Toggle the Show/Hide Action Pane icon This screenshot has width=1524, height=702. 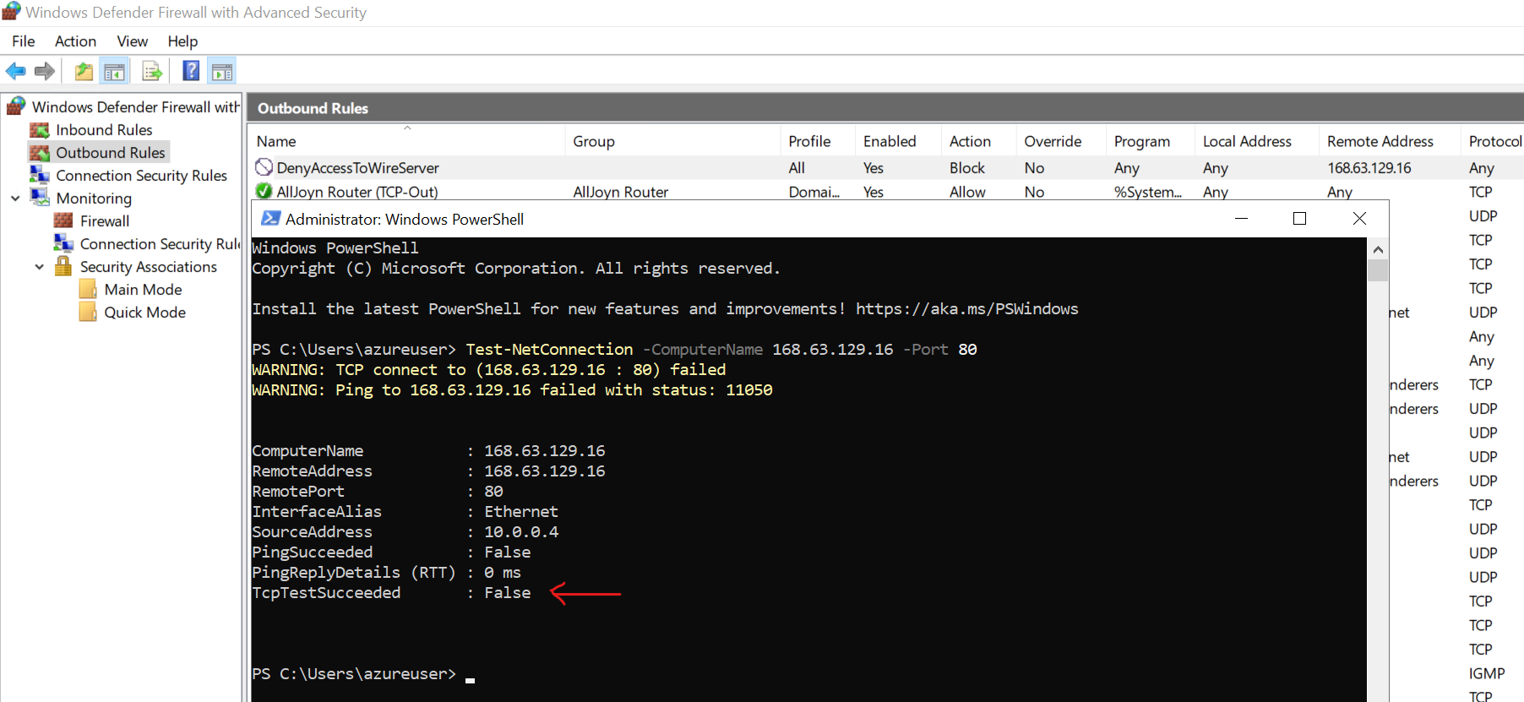(x=222, y=71)
